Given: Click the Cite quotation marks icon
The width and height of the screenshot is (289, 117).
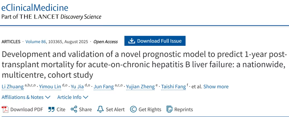Looking at the screenshot, I should [51, 110].
